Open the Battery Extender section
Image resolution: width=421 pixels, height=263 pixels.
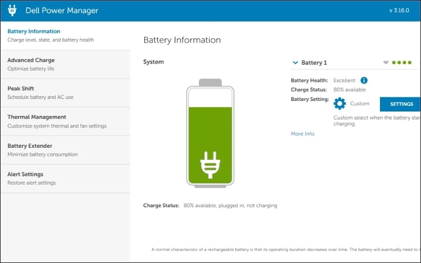tap(65, 150)
